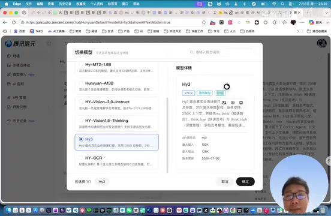Click the 通用模型 tag in the model details

coord(204,93)
